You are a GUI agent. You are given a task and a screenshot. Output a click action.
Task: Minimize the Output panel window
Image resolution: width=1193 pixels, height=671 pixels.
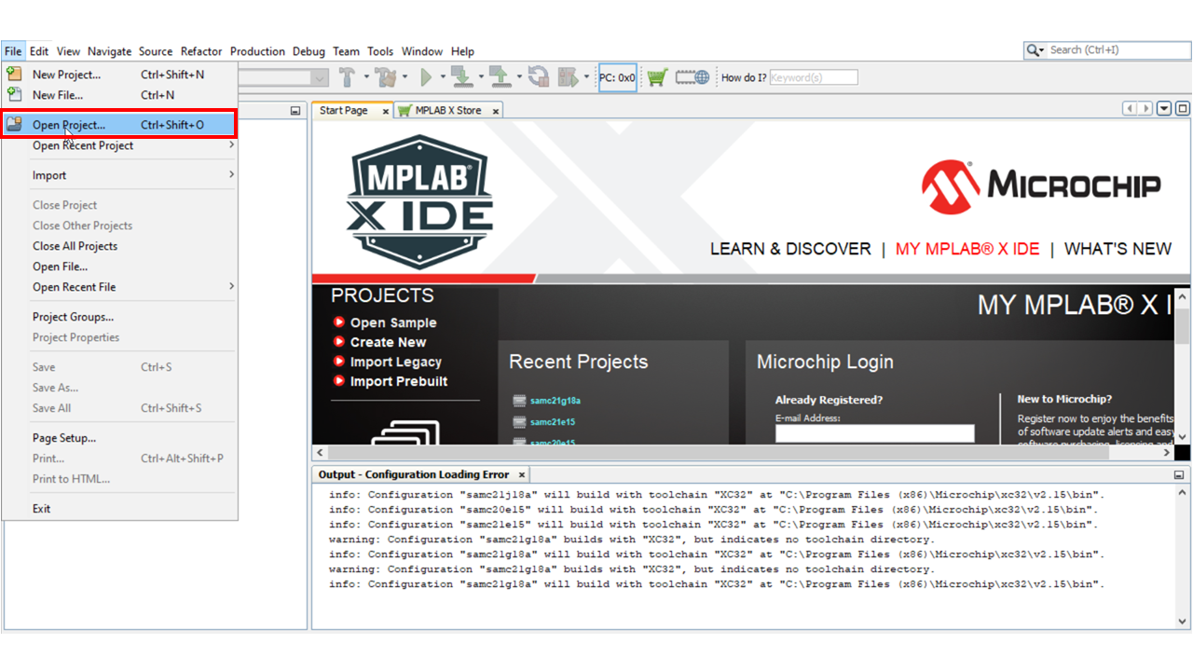[1179, 474]
